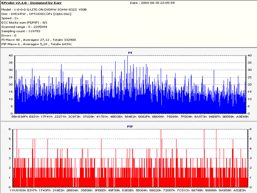Click the "Sampling count : 119793" line
The height and width of the screenshot is (193, 257).
[x=21, y=31]
